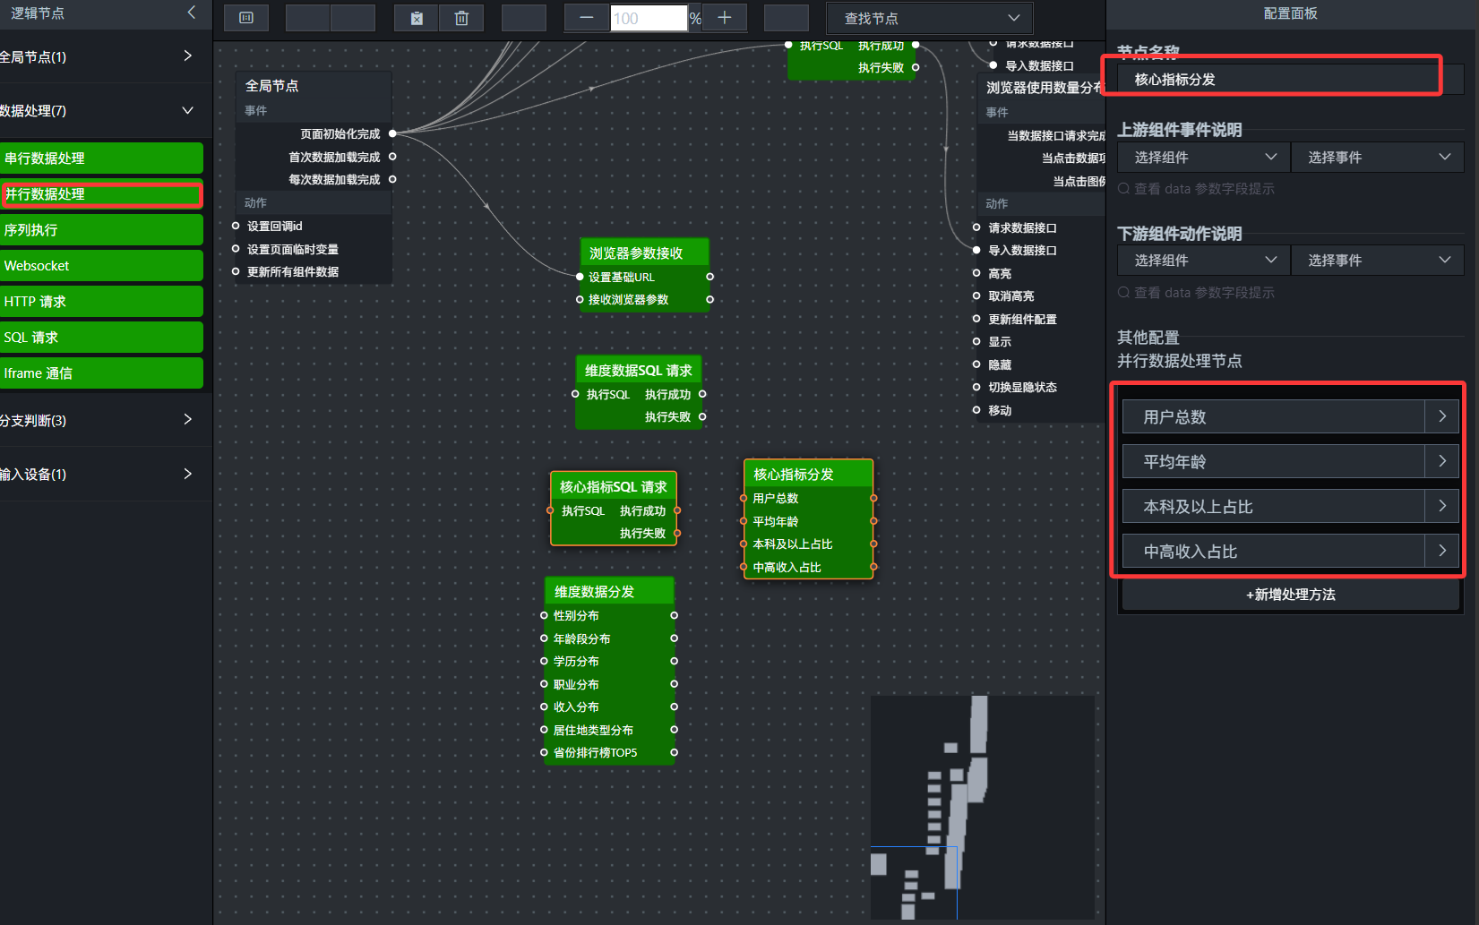This screenshot has height=925, width=1479.
Task: Click the 省份排行榜TOP5 input port
Action: (x=544, y=752)
